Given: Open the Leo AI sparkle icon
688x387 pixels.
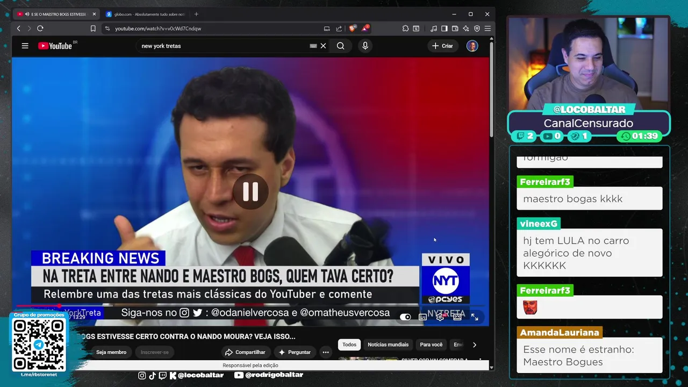Looking at the screenshot, I should (x=466, y=28).
